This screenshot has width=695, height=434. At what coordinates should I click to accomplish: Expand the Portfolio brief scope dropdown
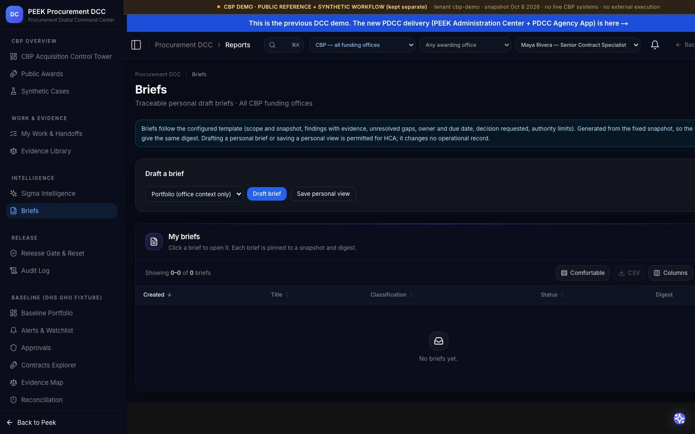click(x=194, y=194)
